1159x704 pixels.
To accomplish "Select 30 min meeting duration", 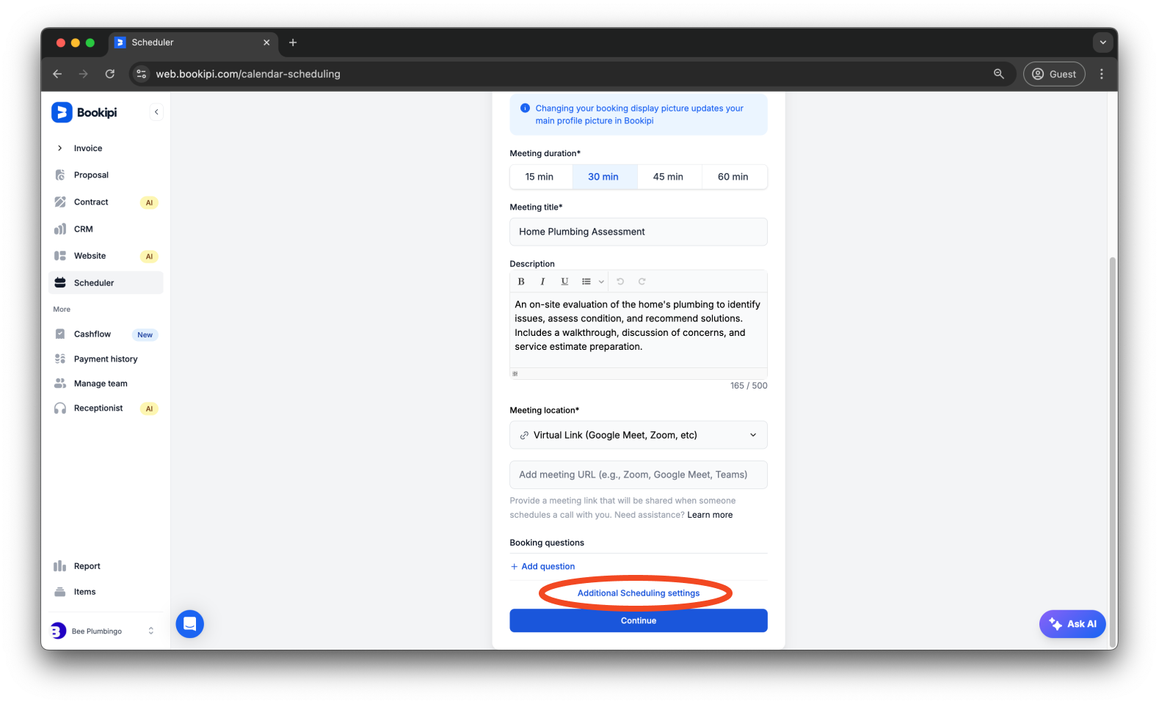I will coord(603,177).
